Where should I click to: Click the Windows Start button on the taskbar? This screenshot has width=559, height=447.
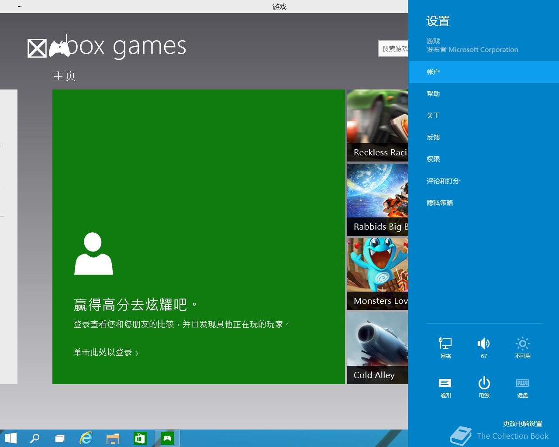tap(11, 438)
